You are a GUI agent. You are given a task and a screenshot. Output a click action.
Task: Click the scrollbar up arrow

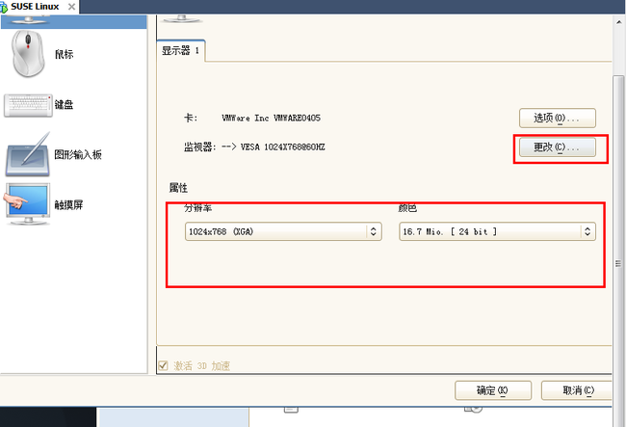pos(619,22)
